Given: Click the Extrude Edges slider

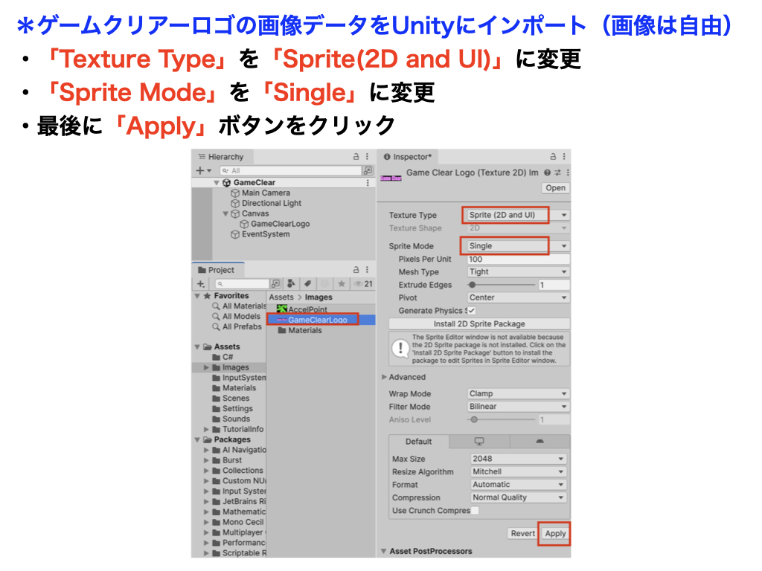Looking at the screenshot, I should 502,285.
